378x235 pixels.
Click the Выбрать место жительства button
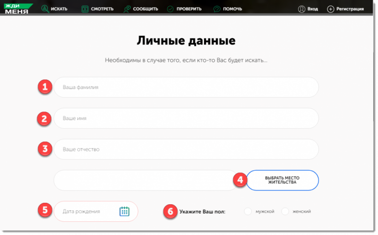pyautogui.click(x=282, y=180)
